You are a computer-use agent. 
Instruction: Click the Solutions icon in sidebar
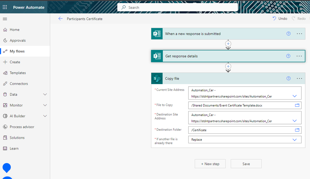pos(5,138)
